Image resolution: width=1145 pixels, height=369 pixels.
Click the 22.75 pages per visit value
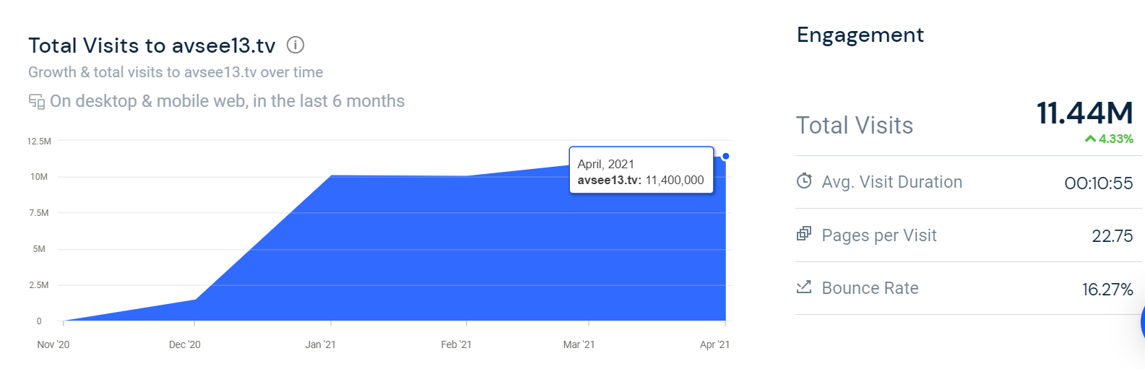[x=1112, y=236]
